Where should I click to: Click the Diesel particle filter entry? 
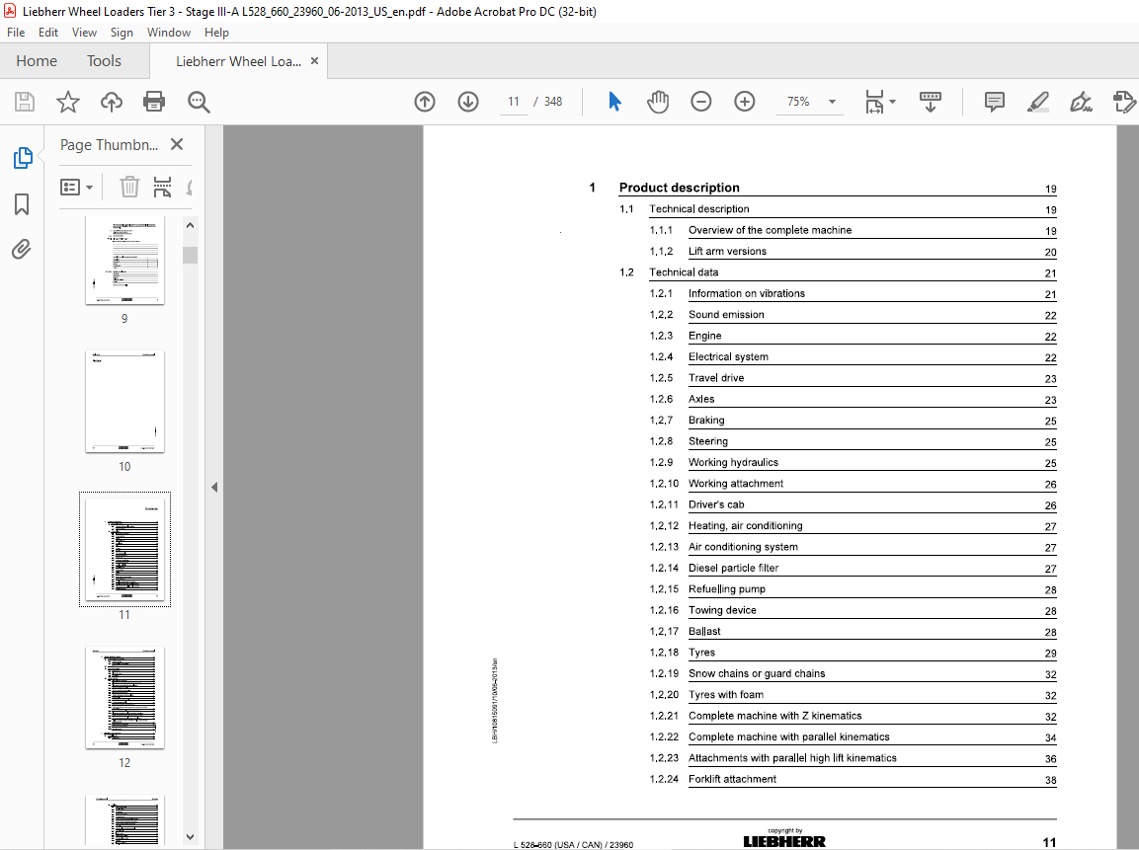734,568
